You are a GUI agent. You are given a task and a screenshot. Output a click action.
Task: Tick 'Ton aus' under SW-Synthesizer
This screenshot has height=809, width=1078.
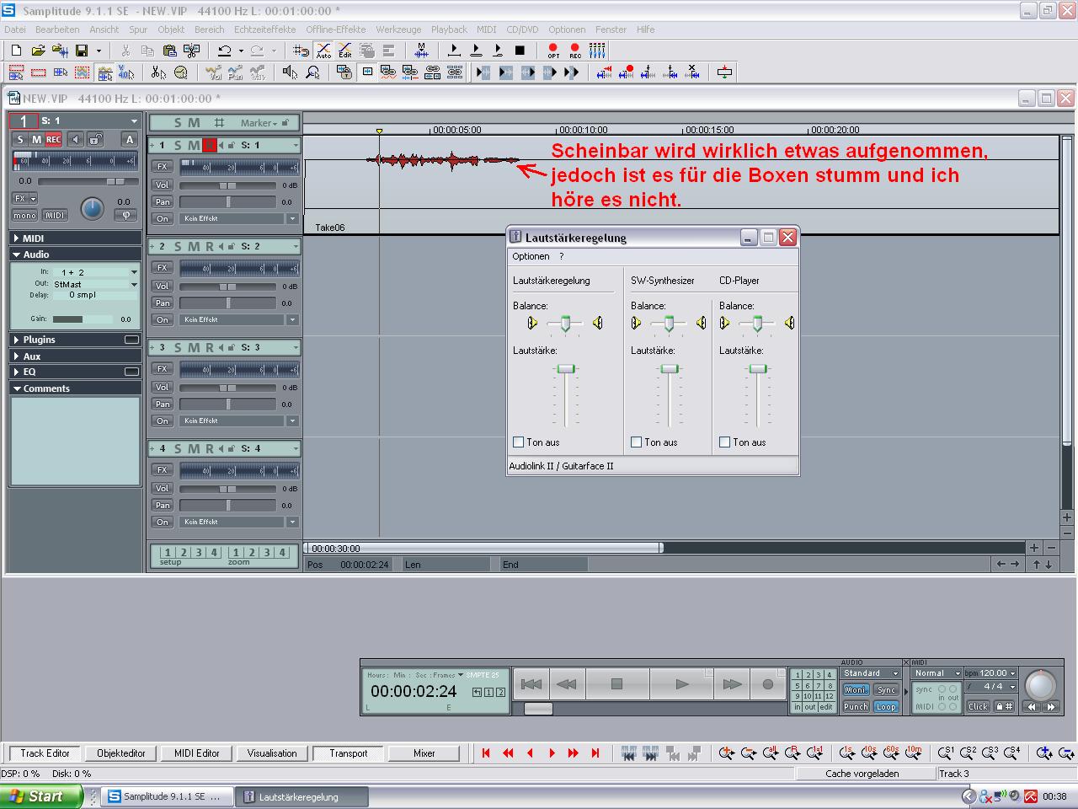(x=637, y=442)
